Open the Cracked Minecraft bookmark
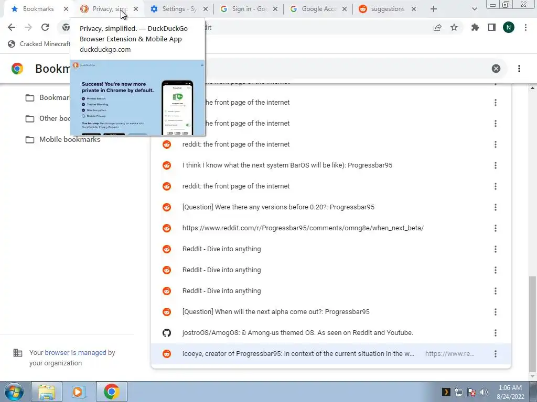 pos(39,44)
